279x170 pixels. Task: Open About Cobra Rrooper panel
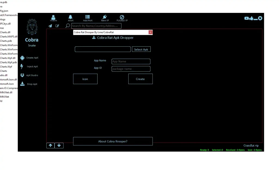coord(113,141)
